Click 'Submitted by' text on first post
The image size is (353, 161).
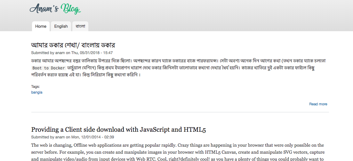pos(43,53)
